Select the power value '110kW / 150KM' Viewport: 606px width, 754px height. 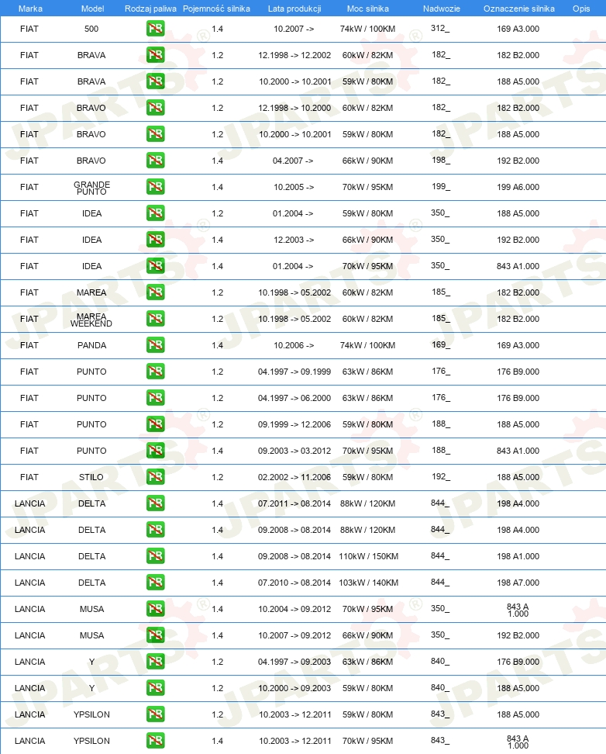(x=368, y=556)
